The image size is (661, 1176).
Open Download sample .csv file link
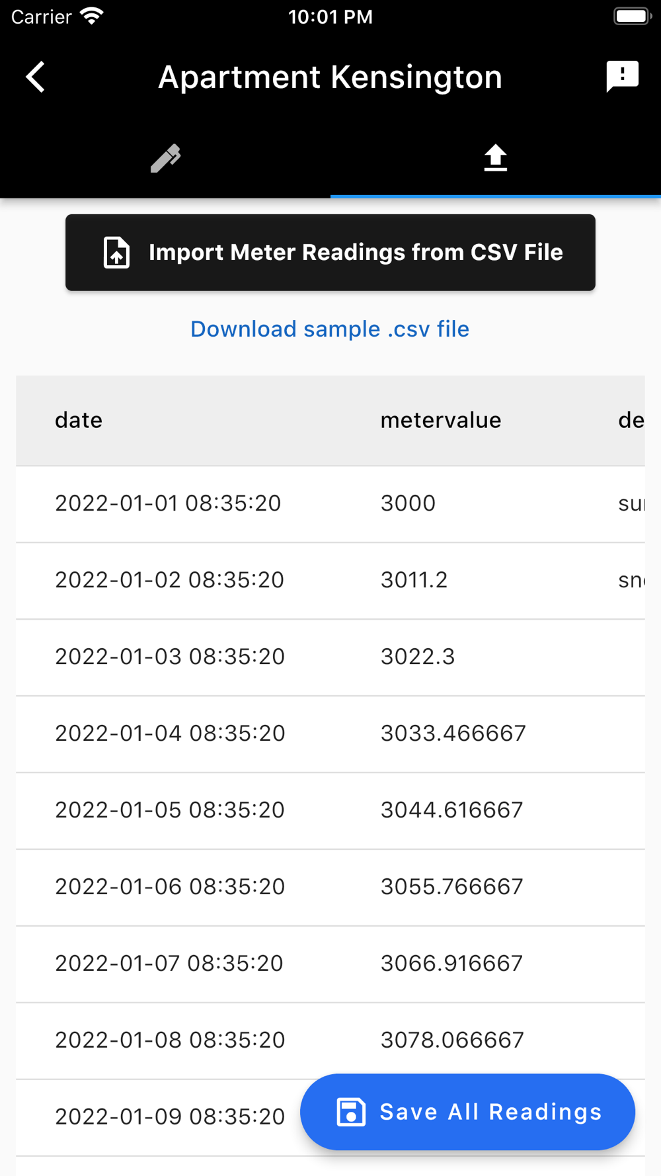[x=330, y=329]
